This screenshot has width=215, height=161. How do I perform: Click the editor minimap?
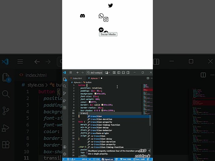(148, 99)
